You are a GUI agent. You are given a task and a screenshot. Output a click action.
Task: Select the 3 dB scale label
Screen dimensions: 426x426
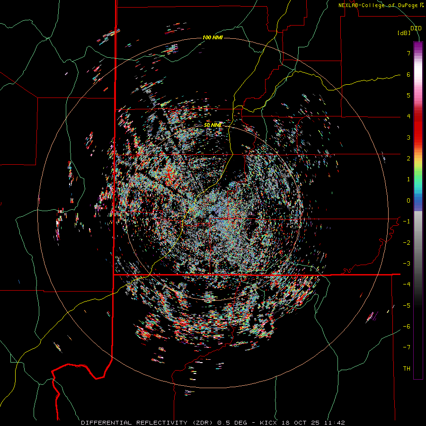(408, 137)
